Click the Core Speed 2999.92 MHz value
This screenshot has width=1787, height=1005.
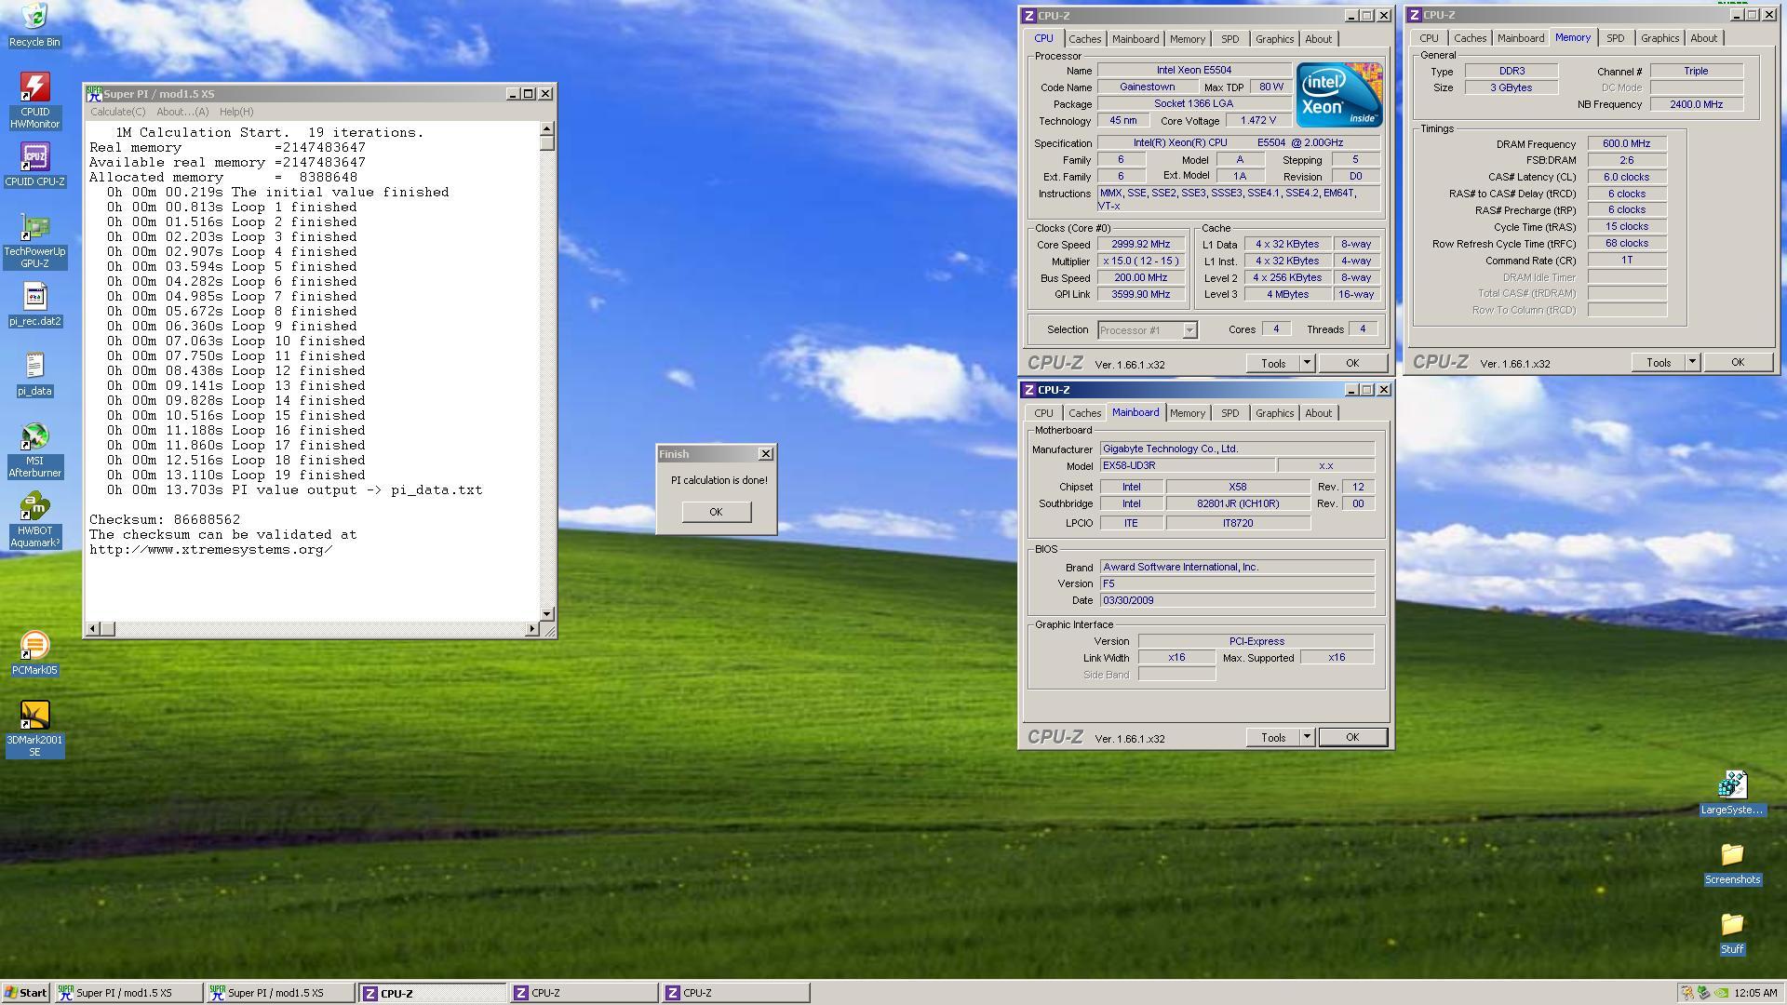[x=1140, y=245]
